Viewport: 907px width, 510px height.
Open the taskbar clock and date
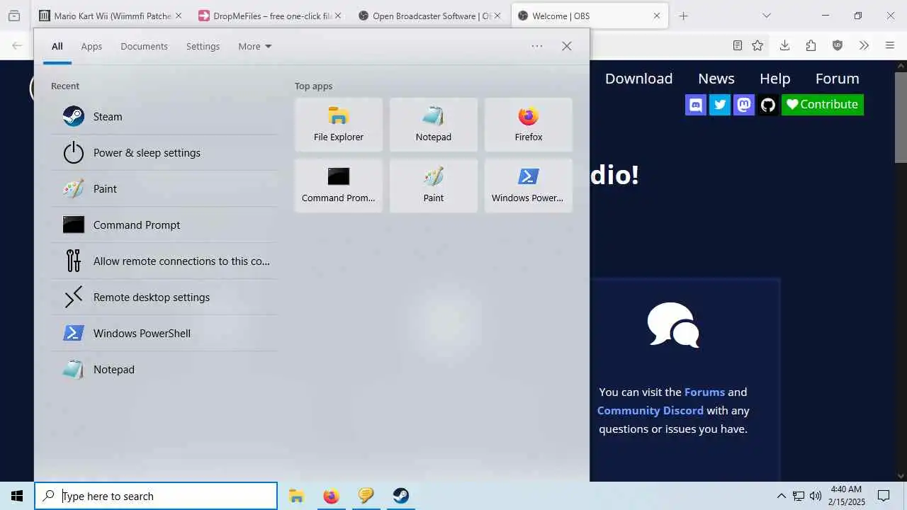[x=846, y=496]
